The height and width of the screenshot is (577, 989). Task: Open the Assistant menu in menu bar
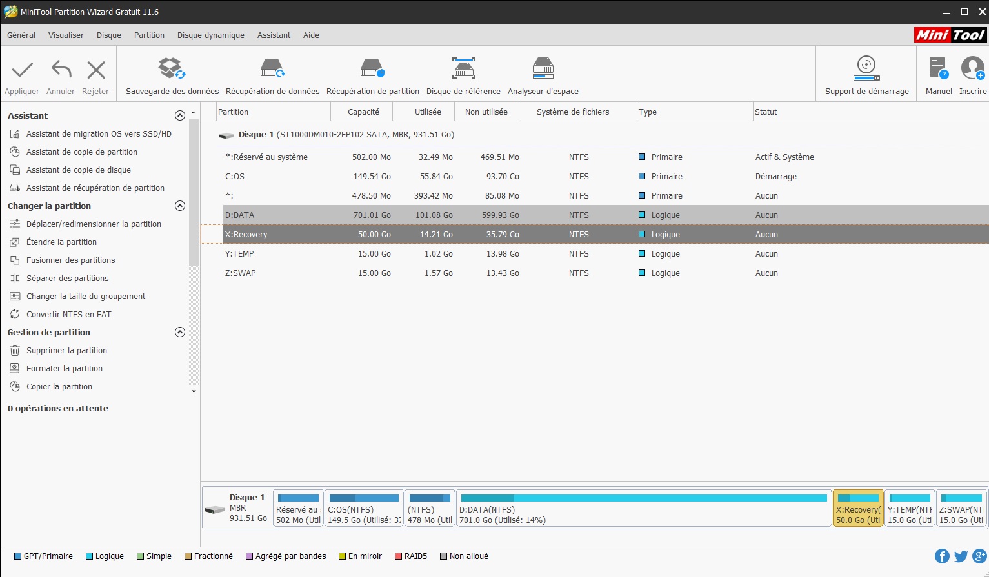pos(274,35)
